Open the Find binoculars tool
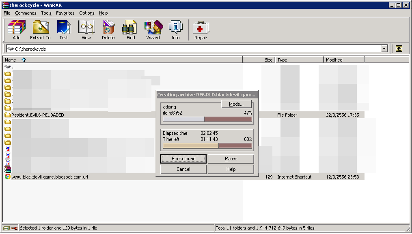 click(131, 30)
